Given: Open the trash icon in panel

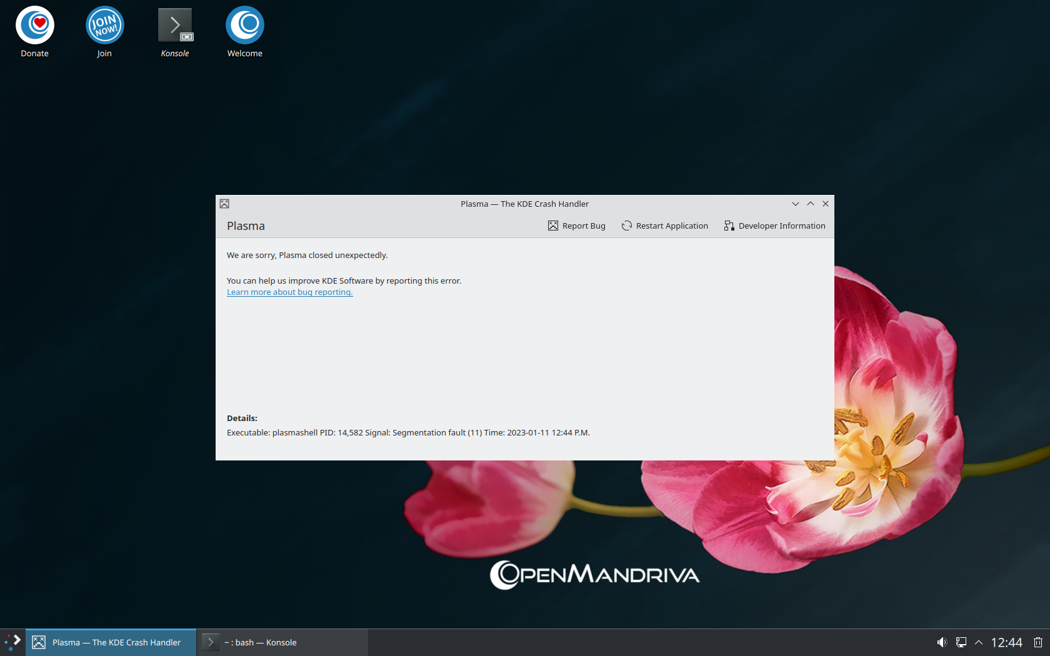Looking at the screenshot, I should 1038,642.
